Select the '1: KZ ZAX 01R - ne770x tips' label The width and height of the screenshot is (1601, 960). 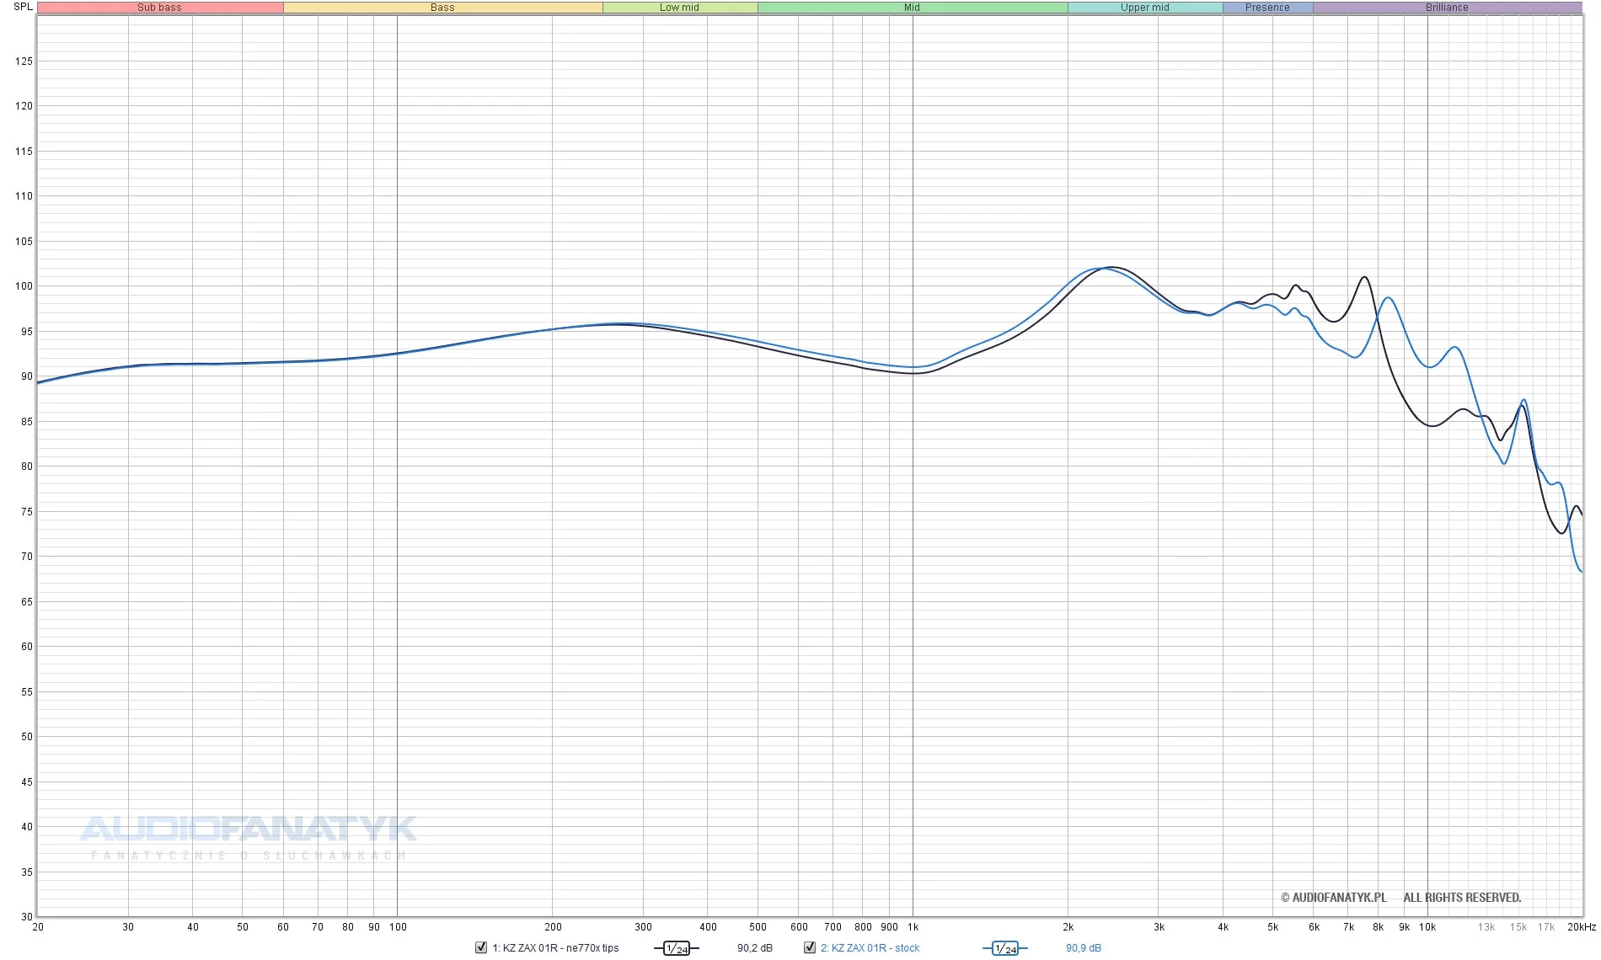coord(555,948)
